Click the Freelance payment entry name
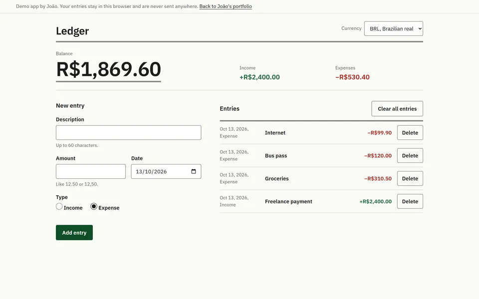479x299 pixels. [x=288, y=201]
